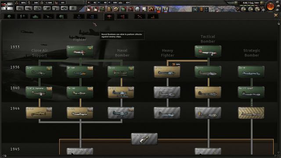
Task: Click carrier variant icon on Do 22
Action: tap(131, 68)
